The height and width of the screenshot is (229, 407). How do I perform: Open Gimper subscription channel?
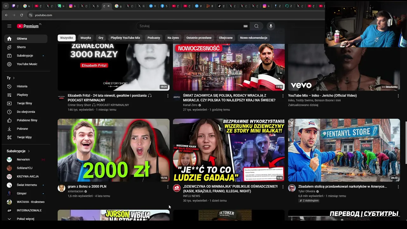pyautogui.click(x=26, y=193)
